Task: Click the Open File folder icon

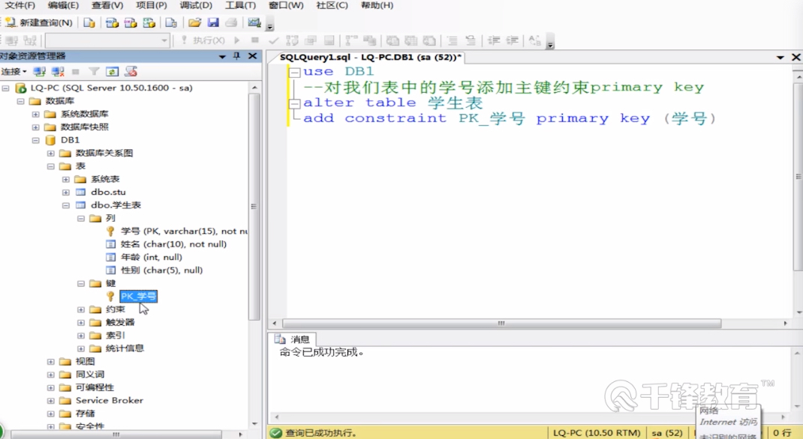Action: click(x=194, y=22)
